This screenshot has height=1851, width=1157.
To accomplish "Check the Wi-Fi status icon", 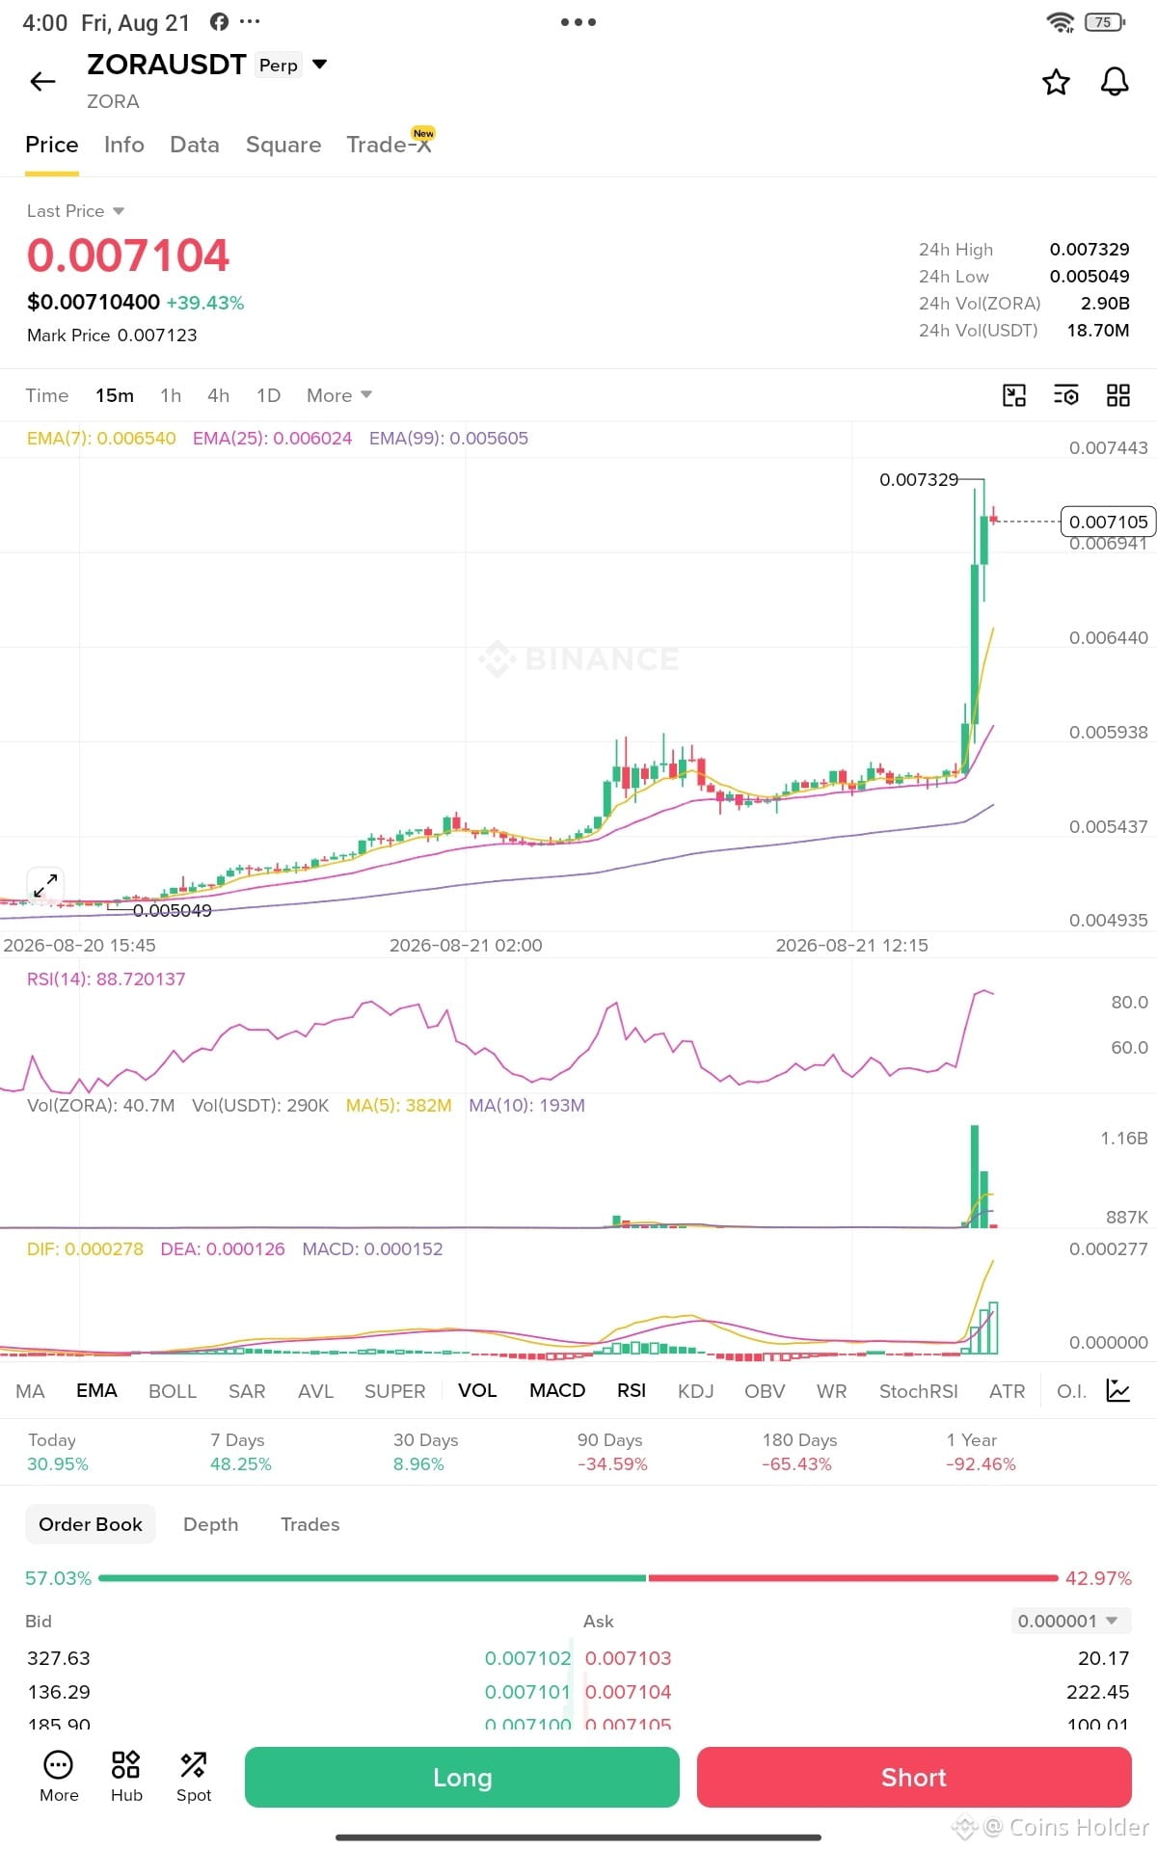I will (x=1061, y=22).
